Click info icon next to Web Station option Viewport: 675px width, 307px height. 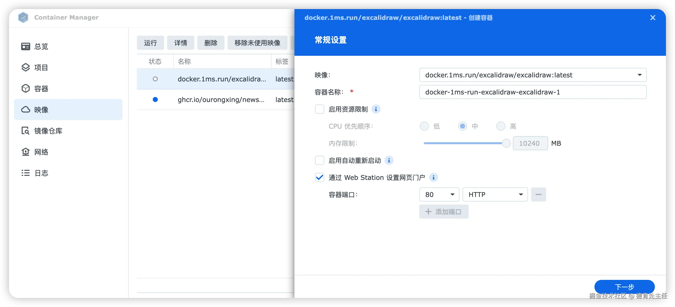(433, 178)
